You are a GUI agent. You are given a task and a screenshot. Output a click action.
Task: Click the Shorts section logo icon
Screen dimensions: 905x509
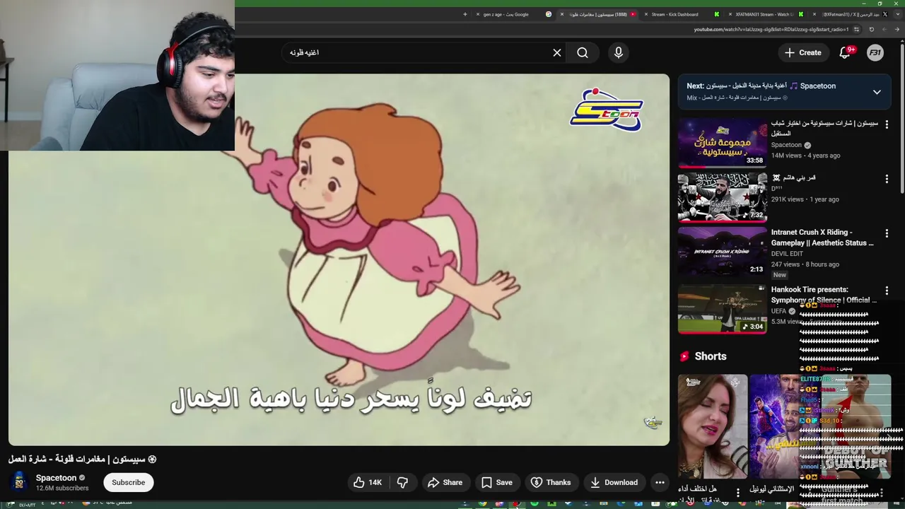[x=684, y=356]
